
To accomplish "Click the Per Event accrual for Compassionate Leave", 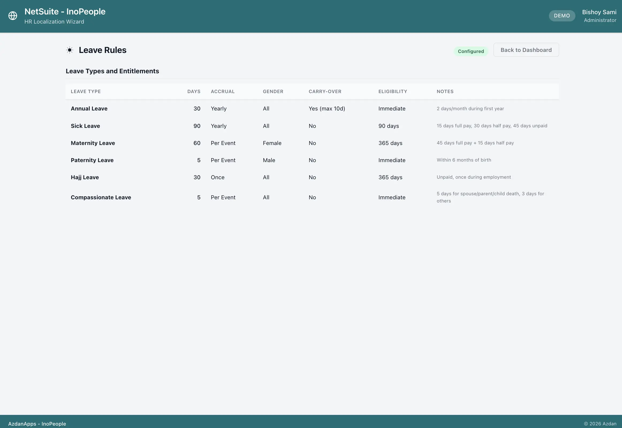I will coord(223,197).
